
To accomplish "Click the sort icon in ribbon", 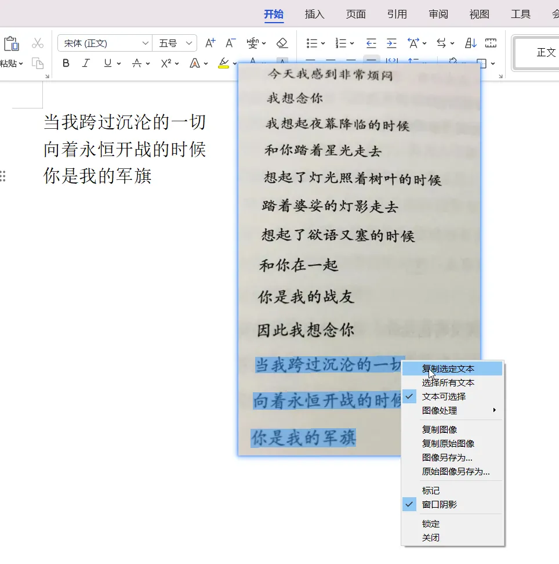I will (x=470, y=43).
